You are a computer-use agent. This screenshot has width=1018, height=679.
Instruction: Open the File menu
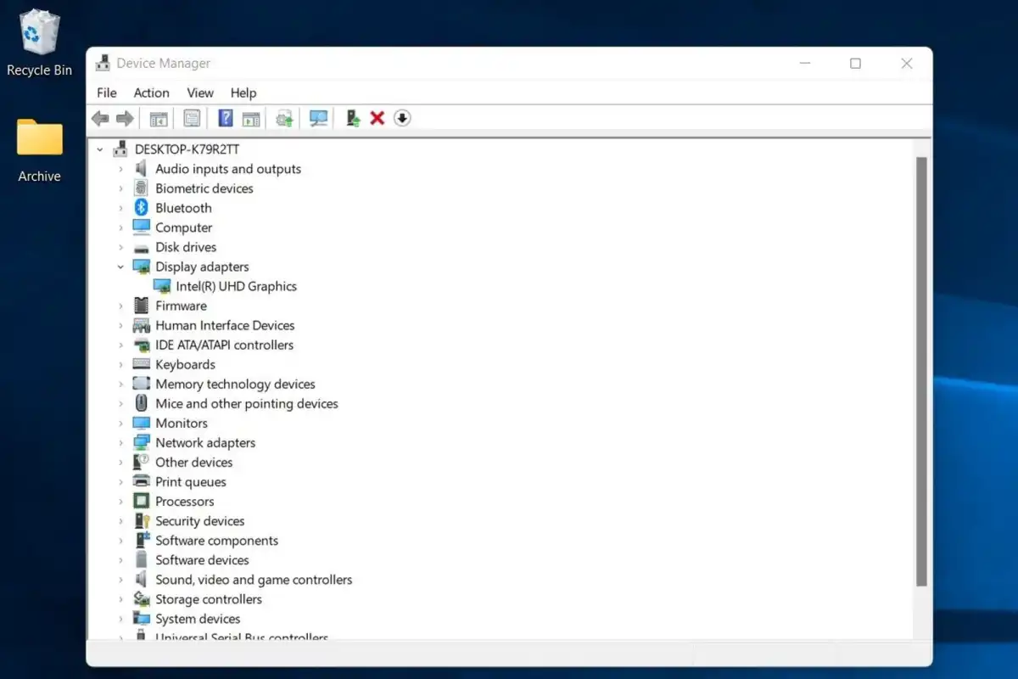(x=106, y=93)
